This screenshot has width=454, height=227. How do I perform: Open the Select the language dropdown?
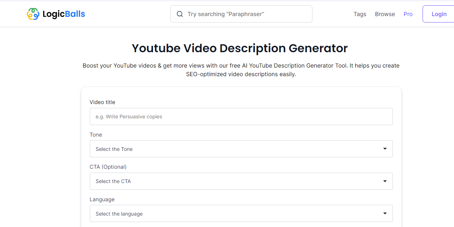(241, 213)
